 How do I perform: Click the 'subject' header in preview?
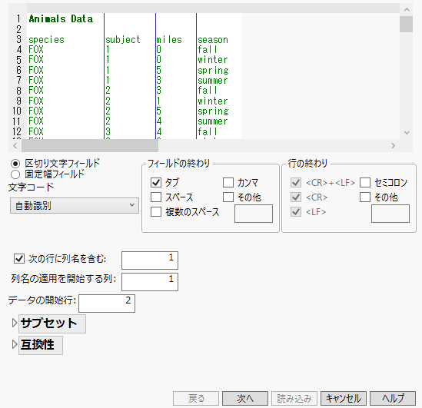123,40
